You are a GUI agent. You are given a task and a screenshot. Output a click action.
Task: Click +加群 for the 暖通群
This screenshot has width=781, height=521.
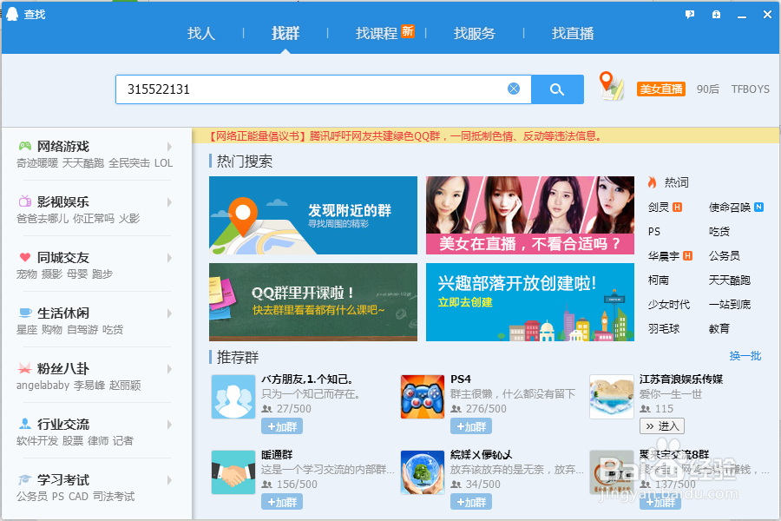pyautogui.click(x=282, y=502)
